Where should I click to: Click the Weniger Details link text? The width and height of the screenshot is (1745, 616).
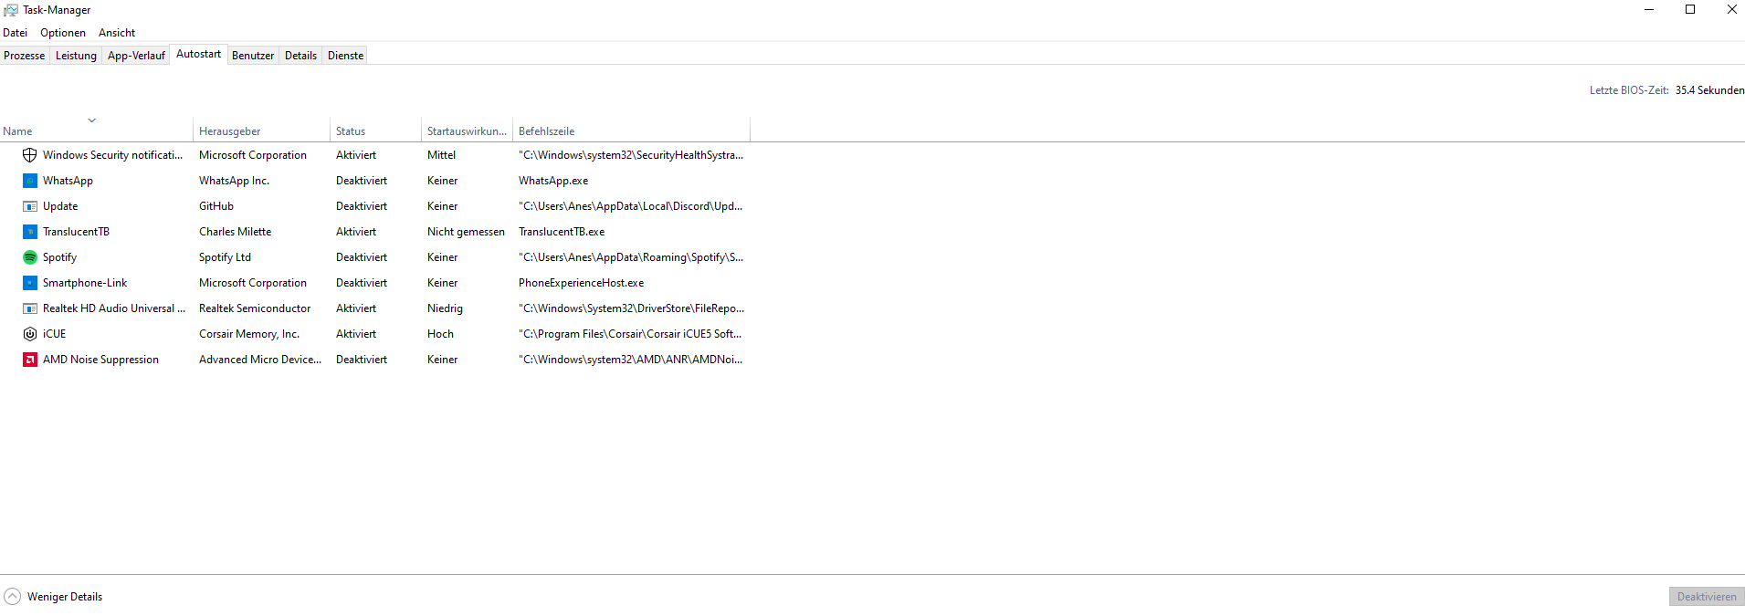pos(65,597)
